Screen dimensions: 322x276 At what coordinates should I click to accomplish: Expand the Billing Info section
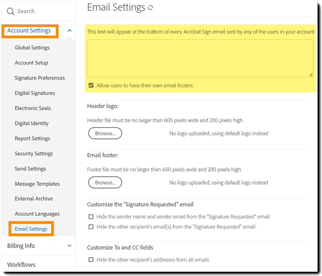[69, 245]
